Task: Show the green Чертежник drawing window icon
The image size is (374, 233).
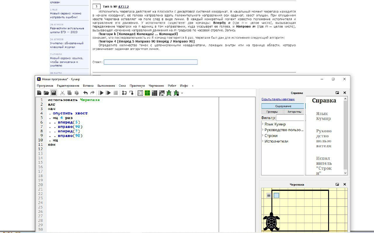Action: click(147, 93)
